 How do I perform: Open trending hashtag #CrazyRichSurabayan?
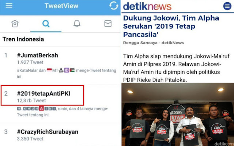tap(48, 132)
